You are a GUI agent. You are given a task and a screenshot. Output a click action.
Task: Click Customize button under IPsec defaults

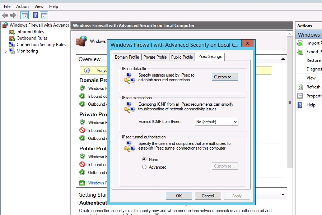(225, 77)
